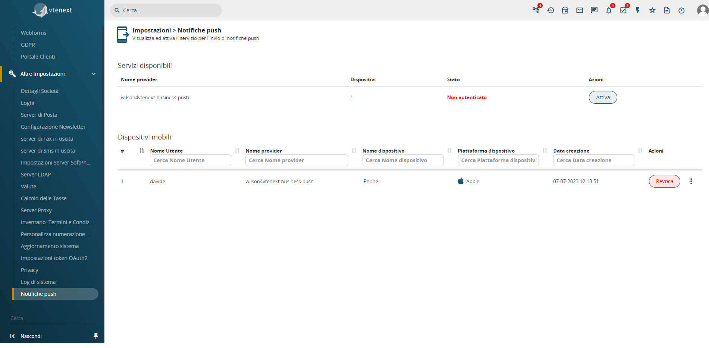Pin the sidebar with the pin icon

[96, 336]
